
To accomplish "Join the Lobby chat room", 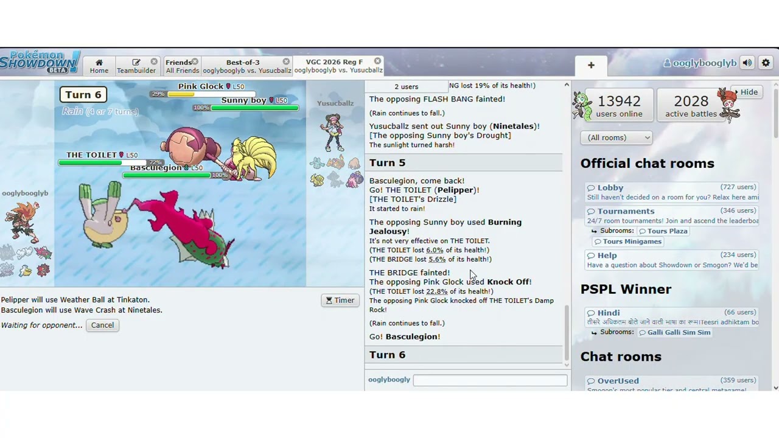I will 672,192.
